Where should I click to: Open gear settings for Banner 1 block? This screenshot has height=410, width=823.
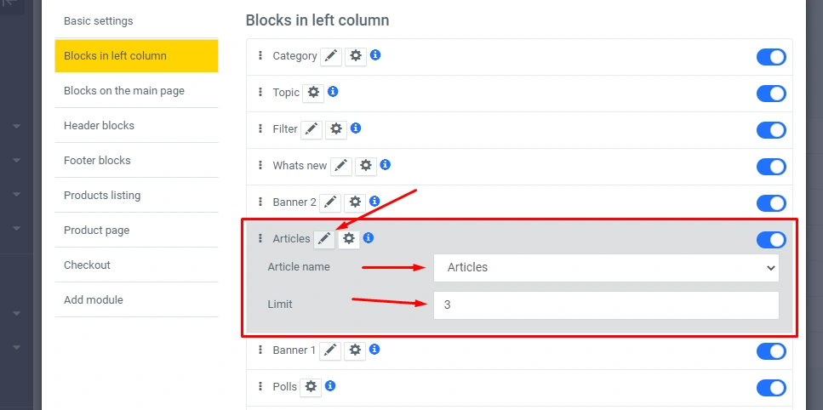tap(355, 350)
